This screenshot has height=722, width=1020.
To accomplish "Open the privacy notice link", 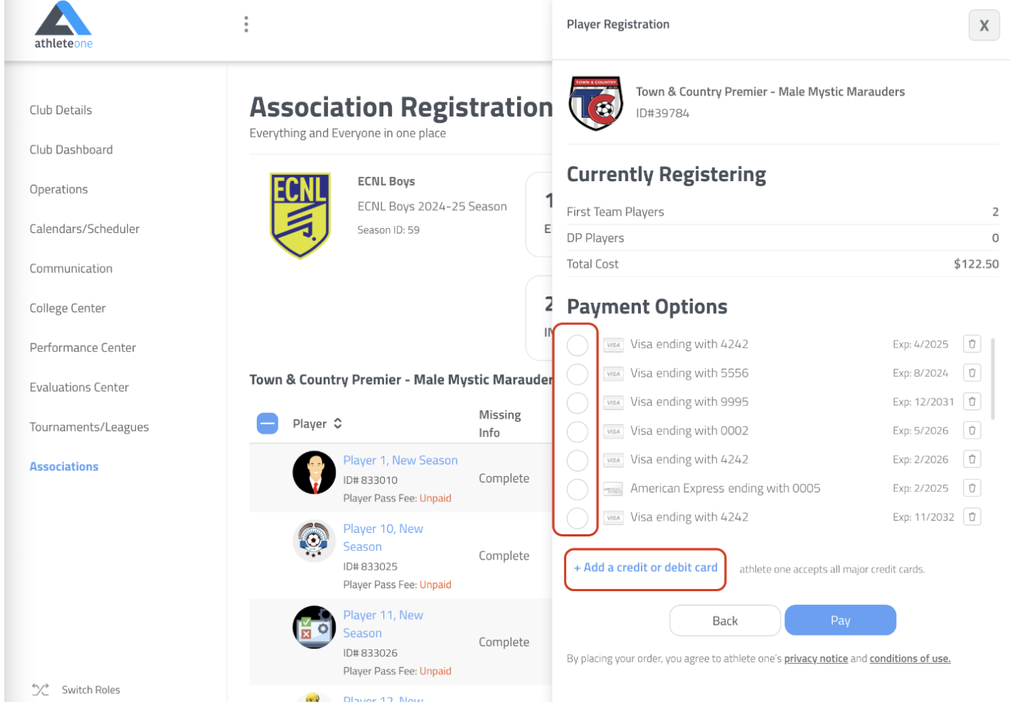I will (x=816, y=659).
